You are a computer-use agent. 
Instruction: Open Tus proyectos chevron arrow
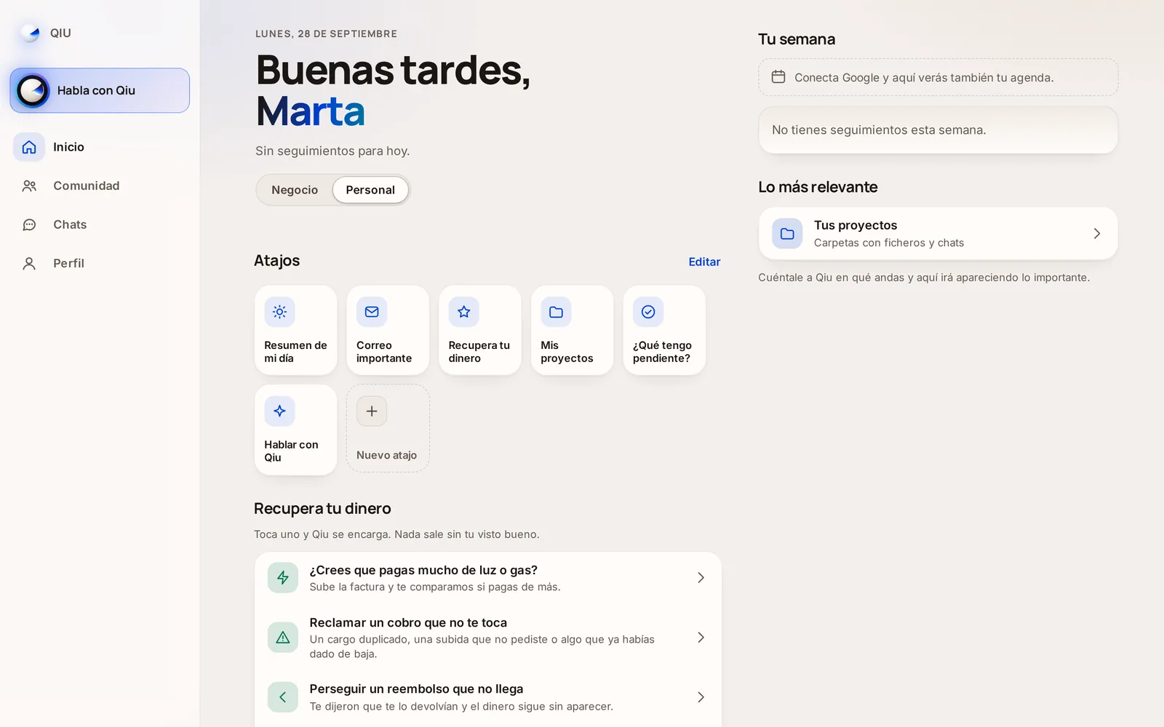(x=1096, y=233)
